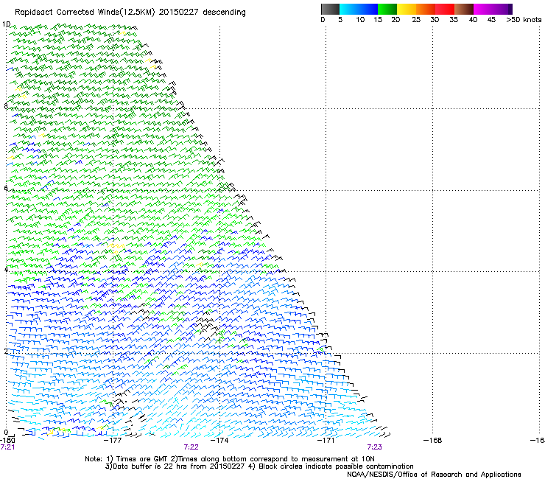The width and height of the screenshot is (545, 479).
Task: Click note 2 about measurement at 10N
Action: 271,459
